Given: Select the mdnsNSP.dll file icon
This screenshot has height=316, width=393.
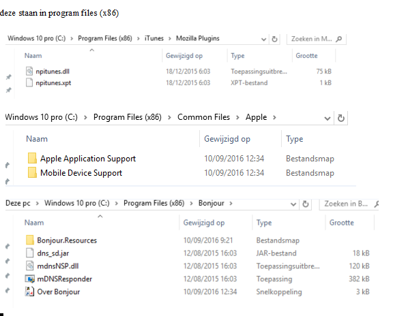Looking at the screenshot, I should 29,266.
